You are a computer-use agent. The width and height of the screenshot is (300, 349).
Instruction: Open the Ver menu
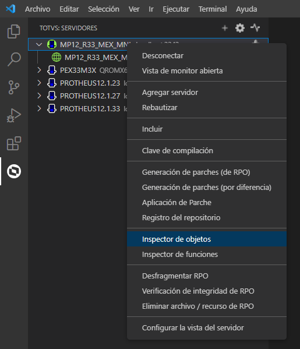[x=134, y=9]
